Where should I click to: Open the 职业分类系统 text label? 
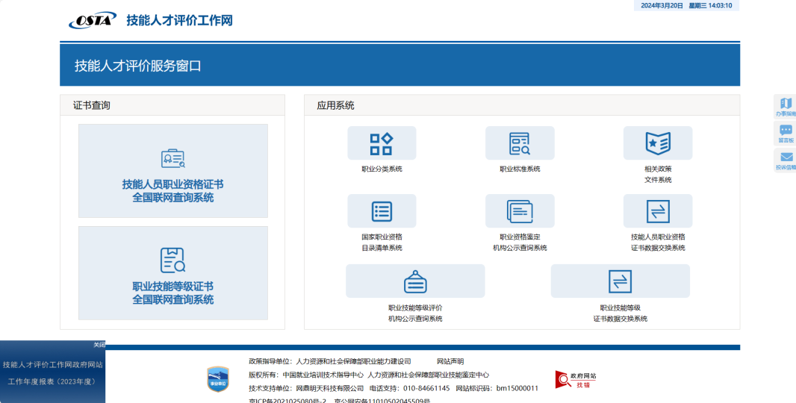tap(382, 169)
